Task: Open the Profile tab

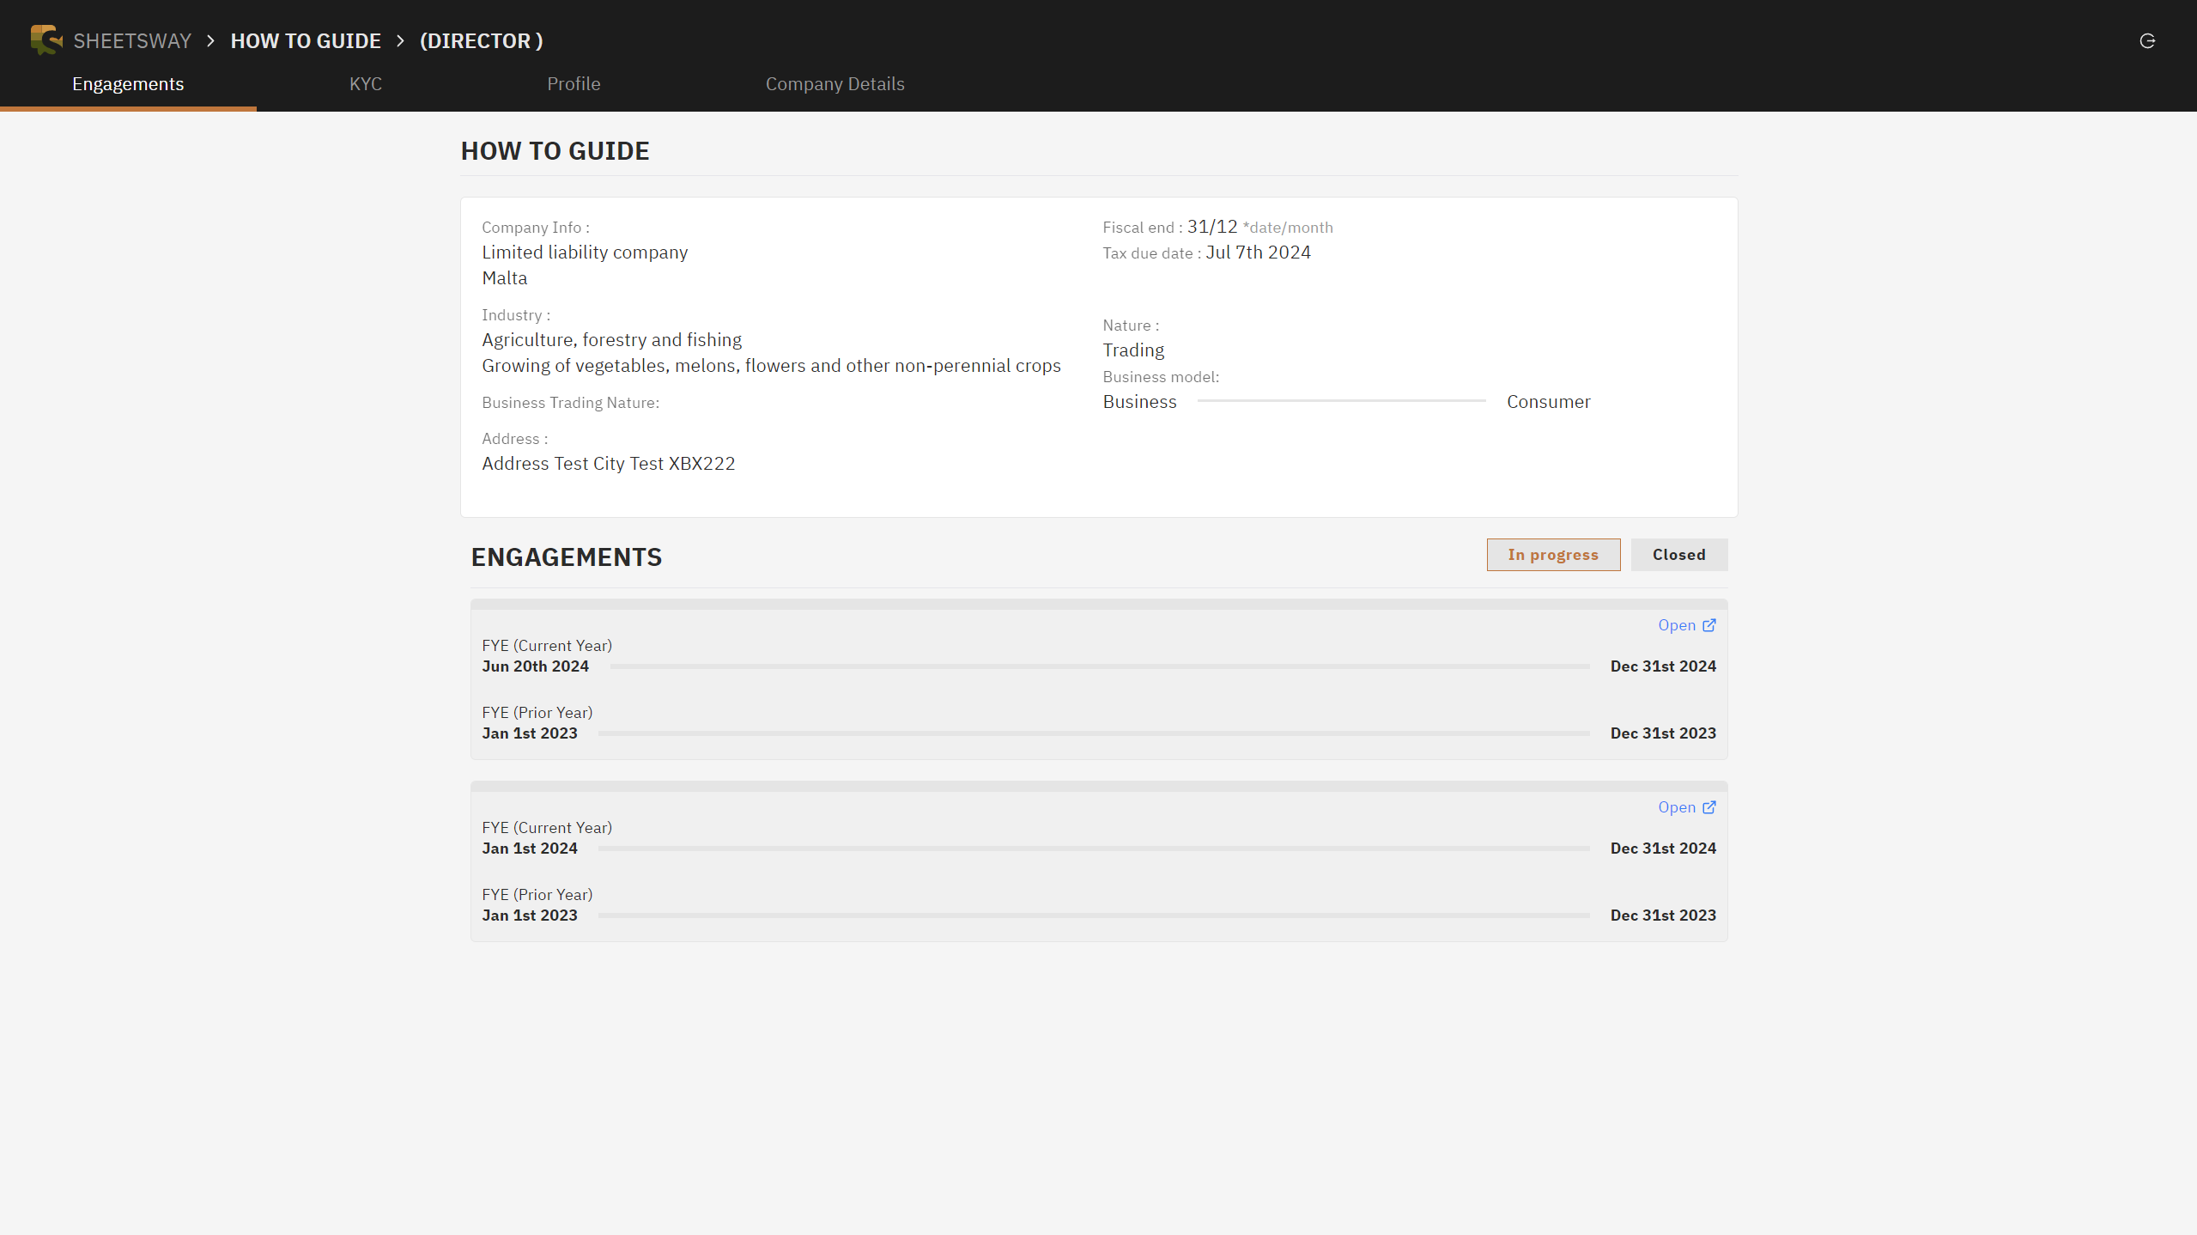Action: click(x=574, y=84)
